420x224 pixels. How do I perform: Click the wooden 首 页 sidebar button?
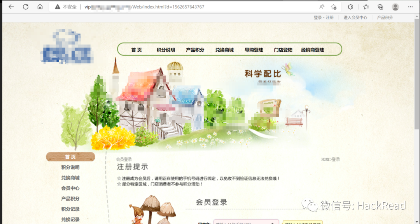(70, 157)
